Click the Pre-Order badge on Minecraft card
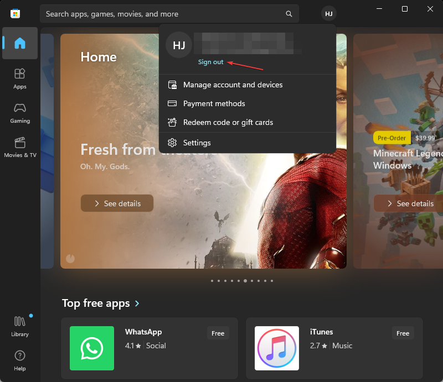 (392, 138)
